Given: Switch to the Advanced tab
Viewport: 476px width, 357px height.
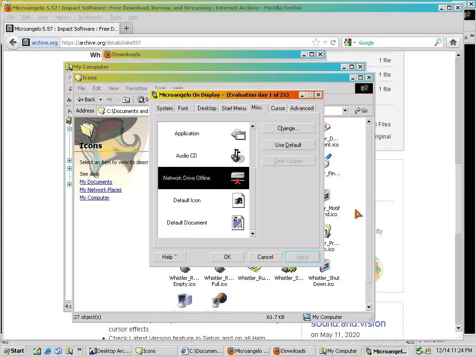Looking at the screenshot, I should tap(302, 108).
